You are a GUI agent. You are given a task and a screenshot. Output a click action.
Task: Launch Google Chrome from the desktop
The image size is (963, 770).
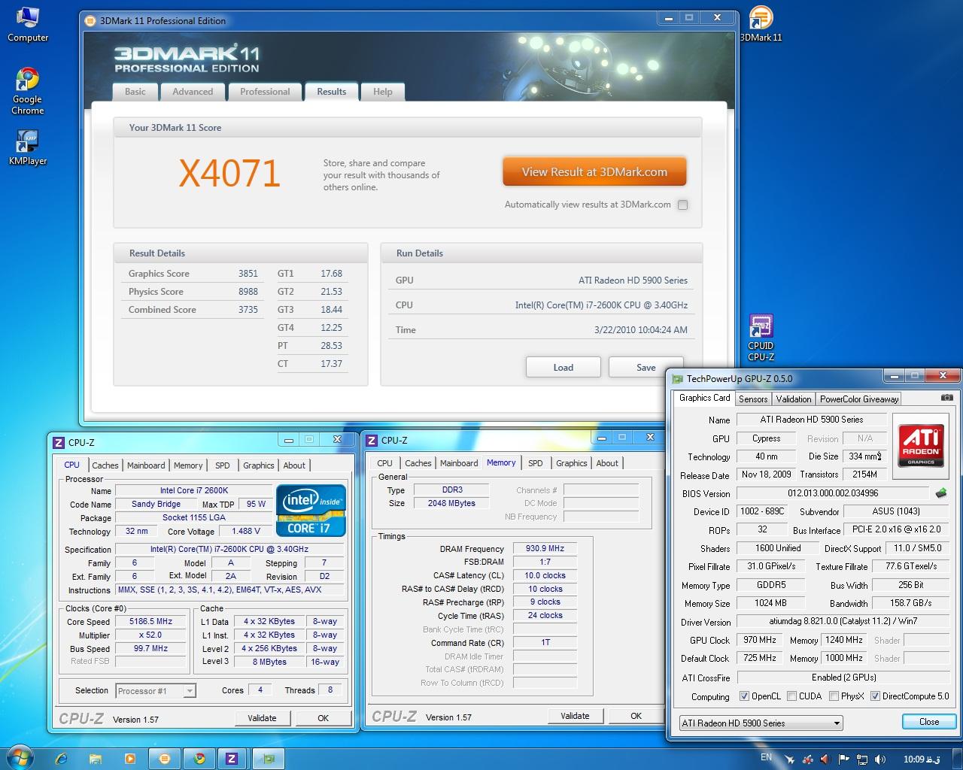click(27, 91)
